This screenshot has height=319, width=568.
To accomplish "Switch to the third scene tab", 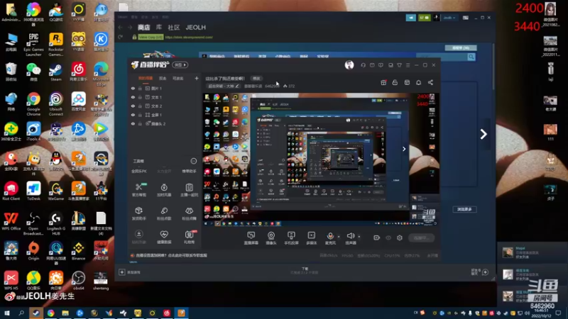I will click(178, 78).
